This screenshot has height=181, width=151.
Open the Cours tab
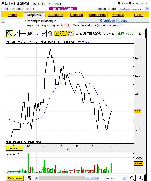pos(12,15)
